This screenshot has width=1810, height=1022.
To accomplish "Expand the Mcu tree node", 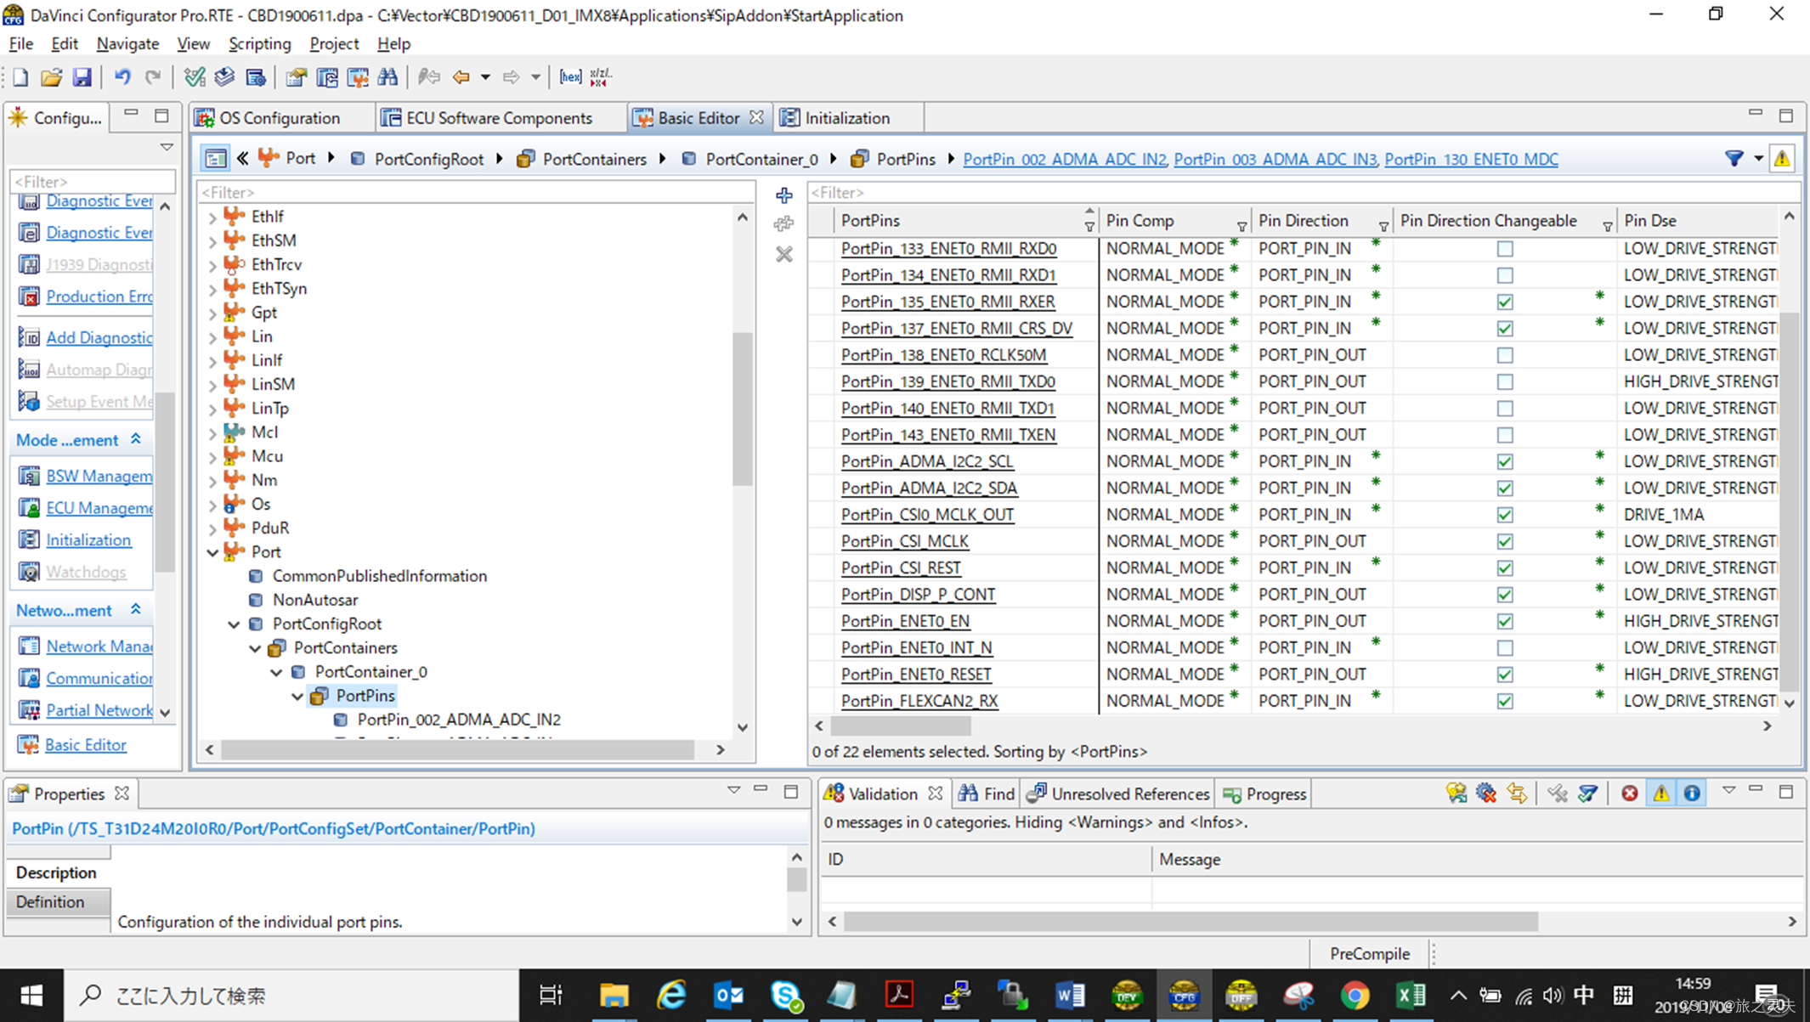I will pyautogui.click(x=212, y=456).
